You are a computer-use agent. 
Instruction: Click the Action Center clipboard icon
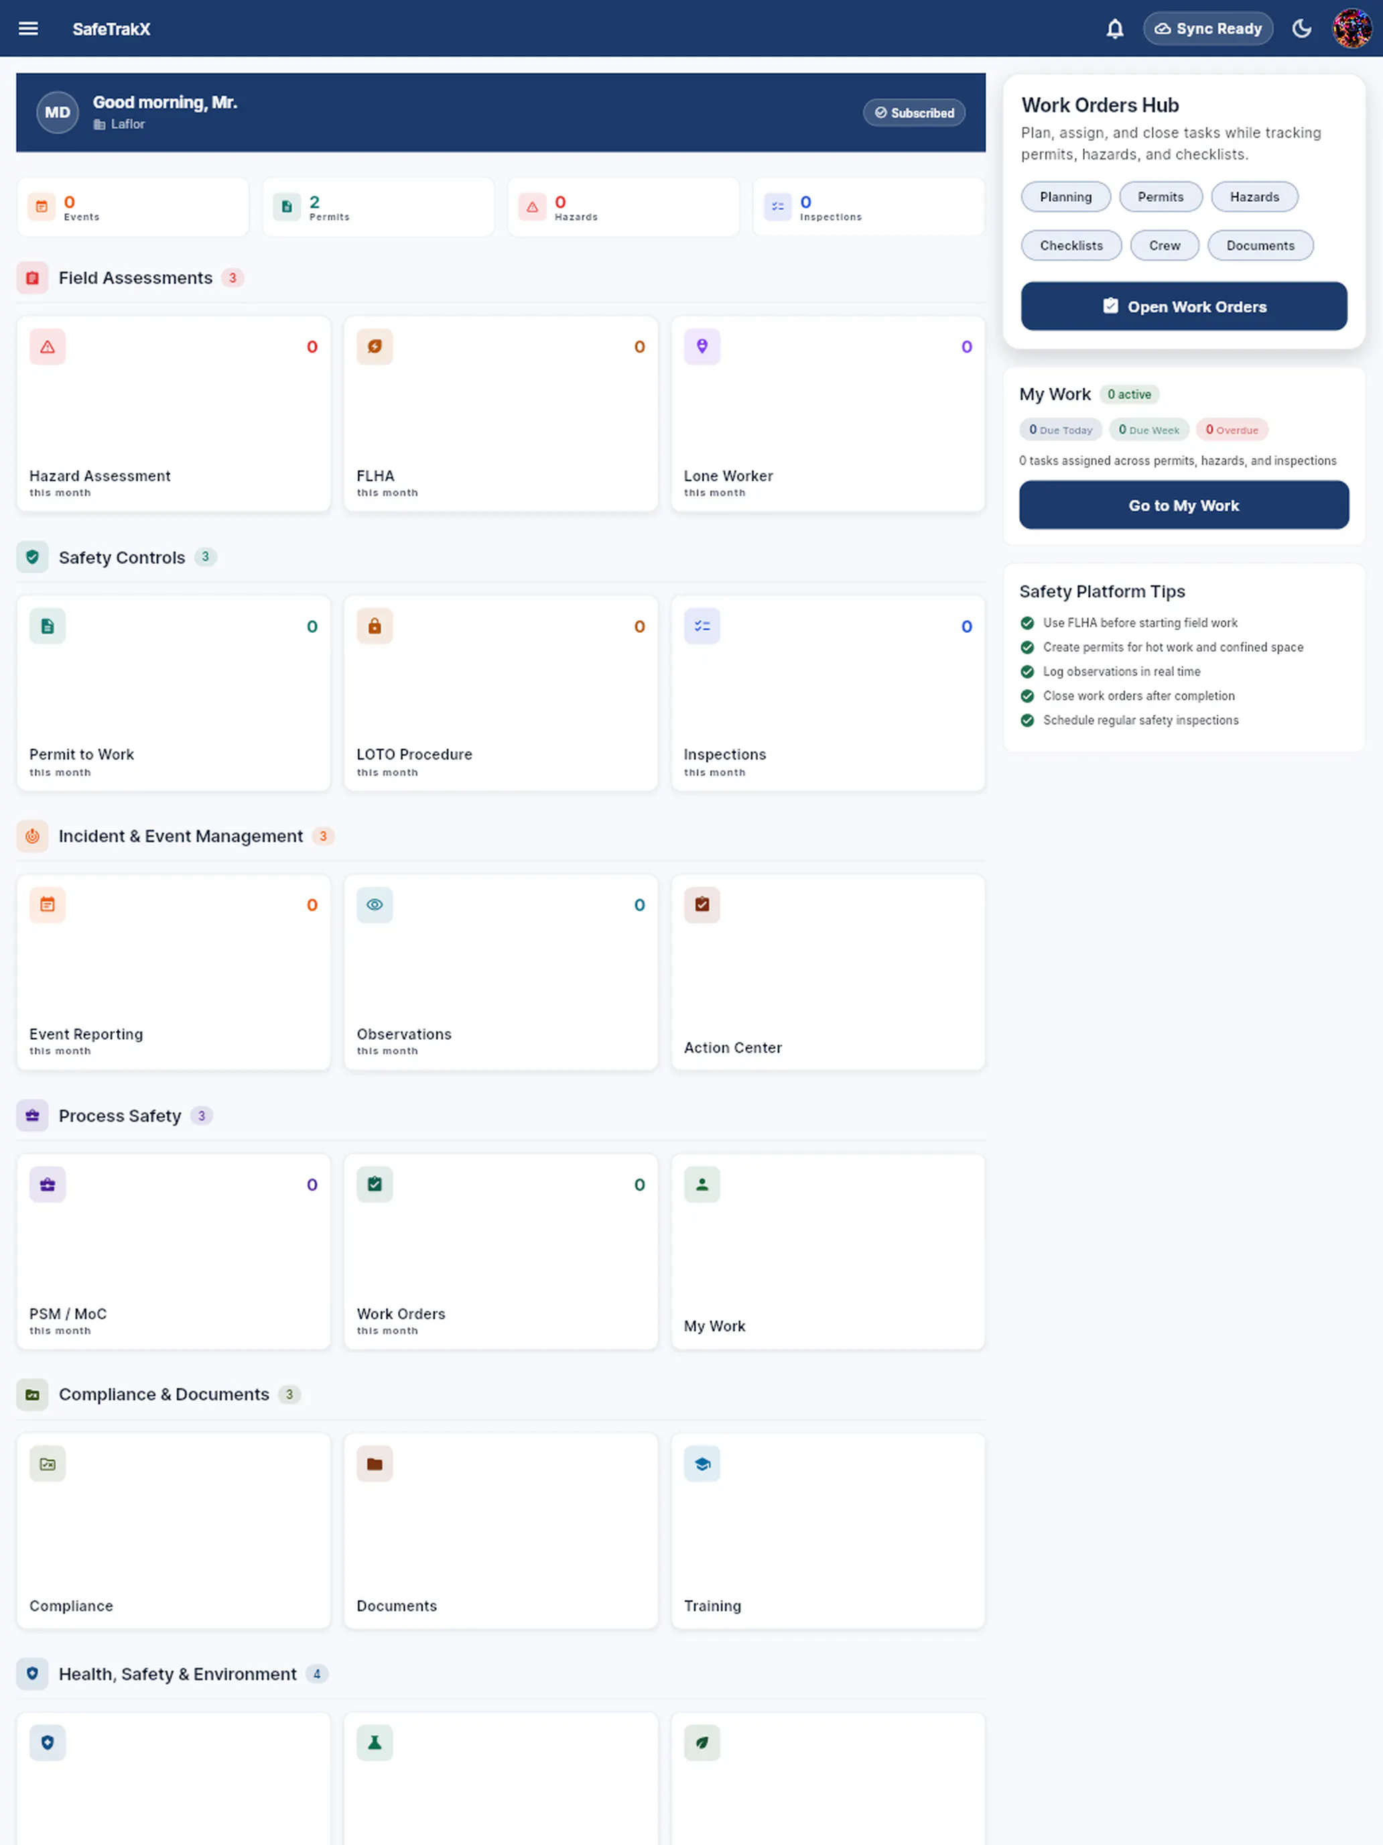(x=702, y=905)
